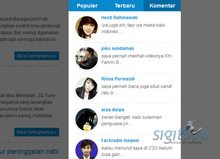This screenshot has width=220, height=159.
Task: Click comment text 'bener banget, nabi sulaiman penguasa jin…'
Action: 131,120
